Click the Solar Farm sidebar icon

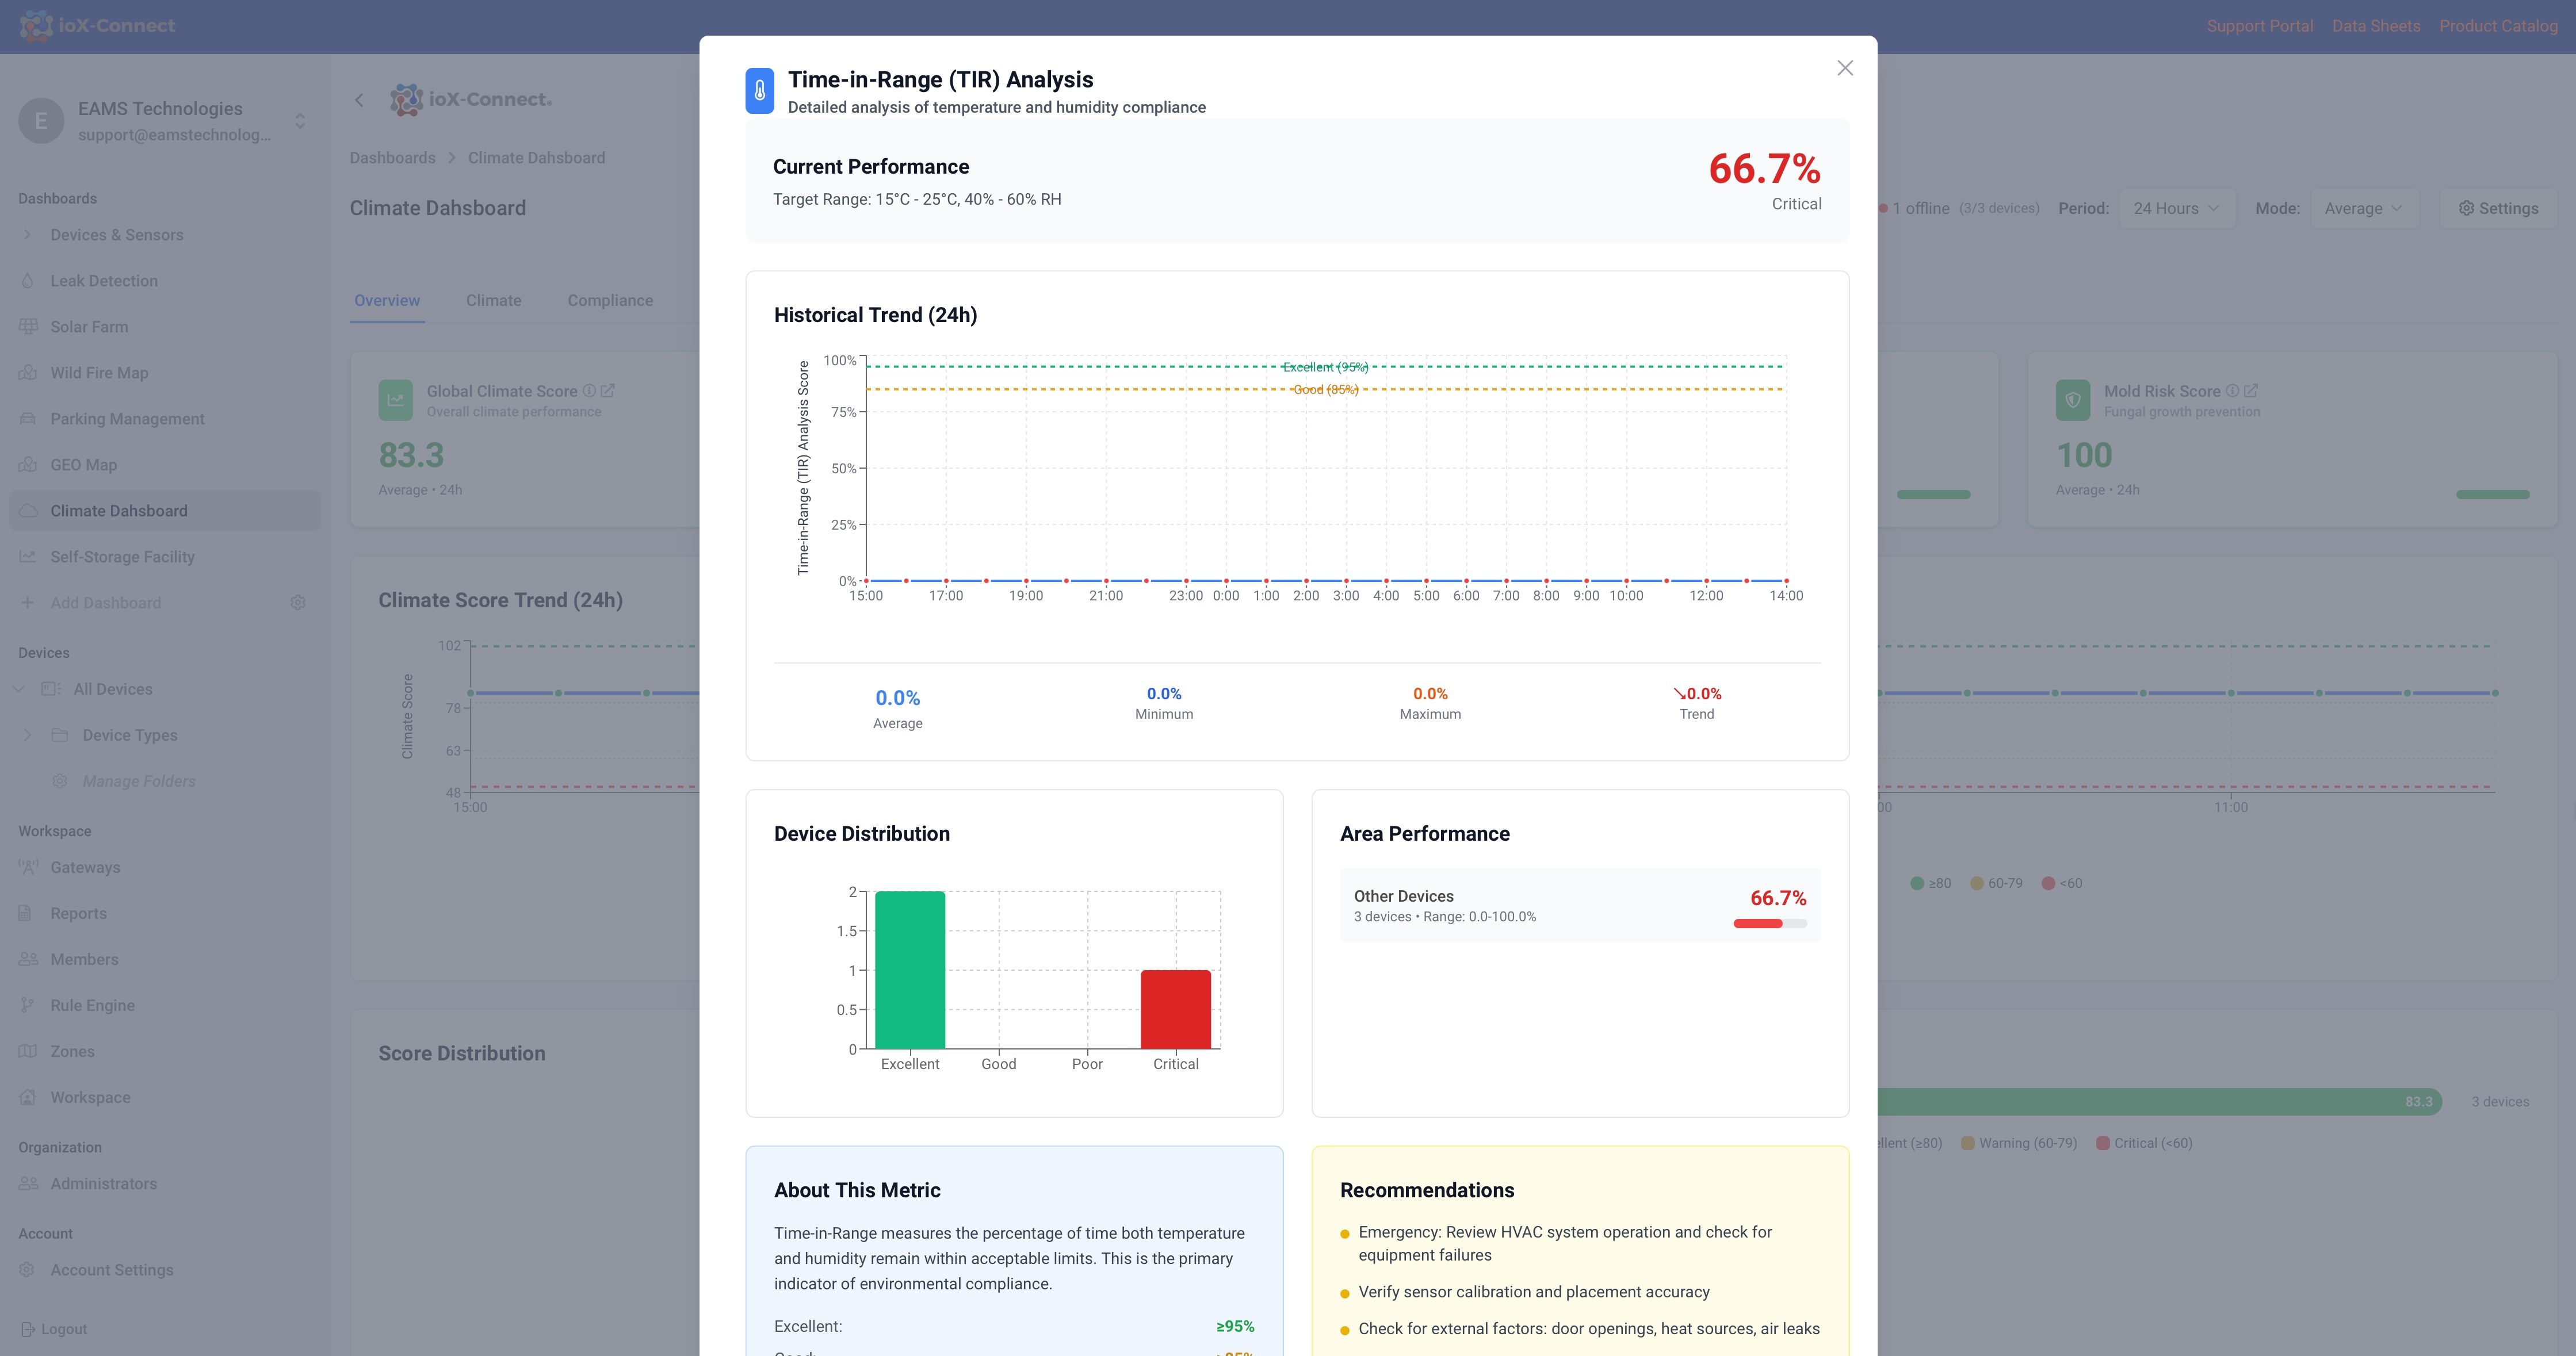(28, 327)
